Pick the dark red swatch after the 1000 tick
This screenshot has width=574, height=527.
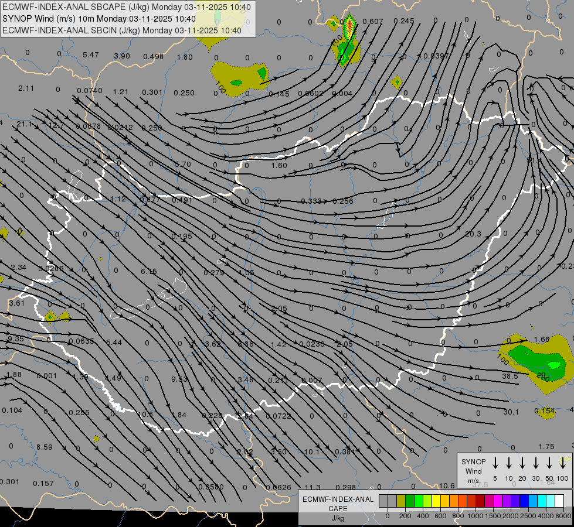[x=480, y=501]
